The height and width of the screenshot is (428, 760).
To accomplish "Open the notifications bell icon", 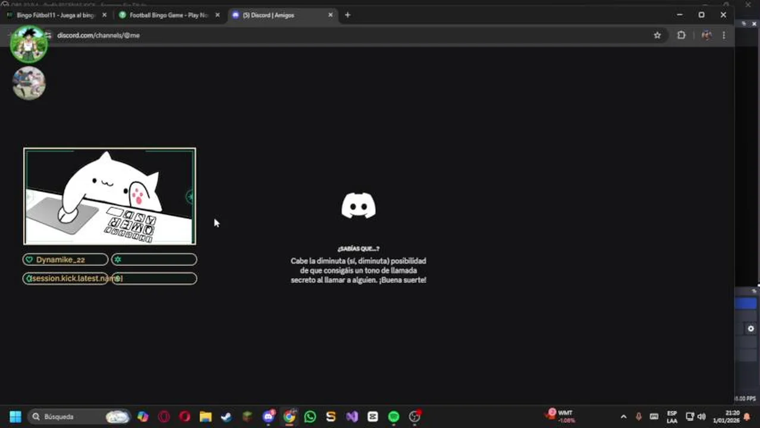I will click(748, 417).
